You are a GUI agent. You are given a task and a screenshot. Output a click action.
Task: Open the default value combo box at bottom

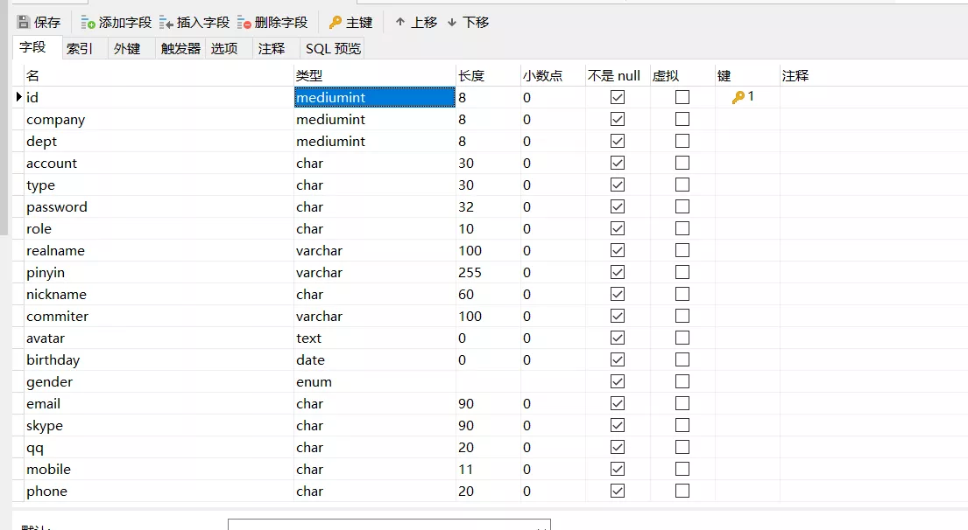tap(389, 525)
